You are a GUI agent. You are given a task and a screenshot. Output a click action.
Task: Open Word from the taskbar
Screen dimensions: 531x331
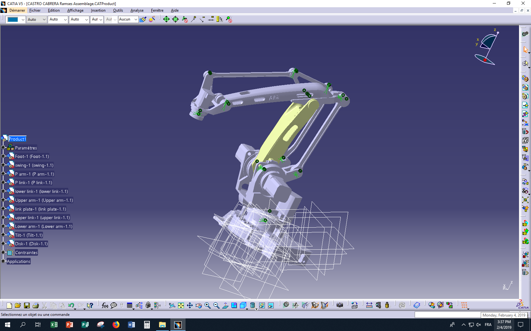click(x=131, y=325)
